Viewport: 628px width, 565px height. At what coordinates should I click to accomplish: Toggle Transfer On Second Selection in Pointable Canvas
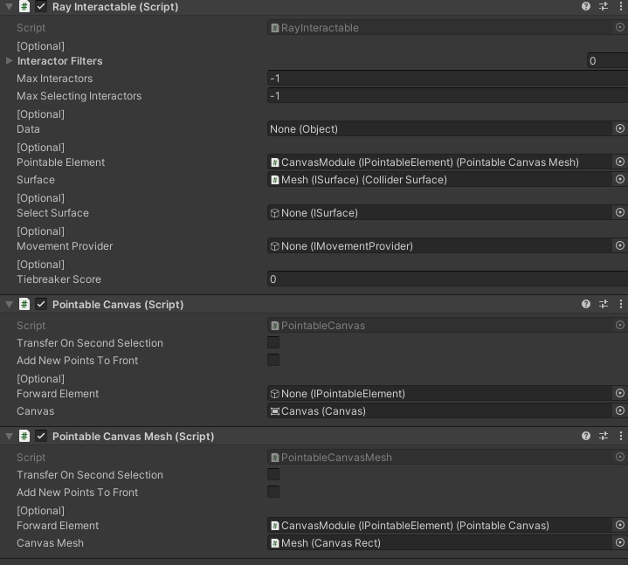click(x=273, y=342)
